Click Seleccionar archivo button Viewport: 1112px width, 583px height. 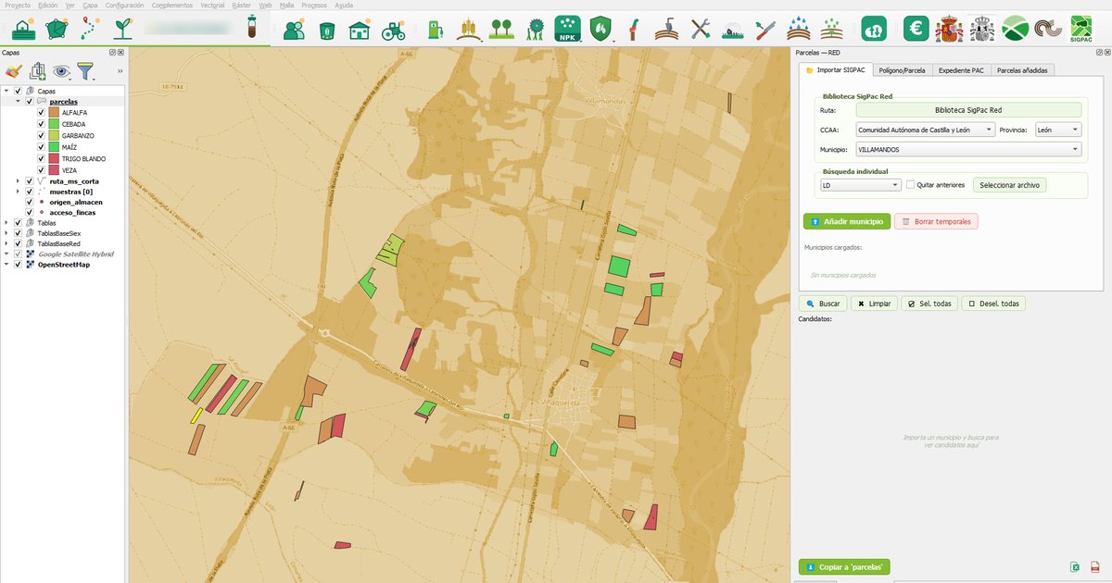(x=1009, y=185)
